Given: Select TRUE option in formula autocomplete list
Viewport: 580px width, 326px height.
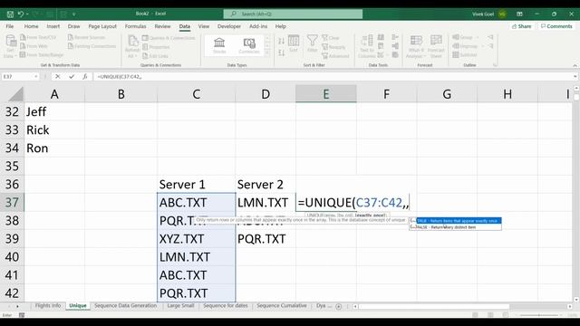Looking at the screenshot, I should (456, 221).
